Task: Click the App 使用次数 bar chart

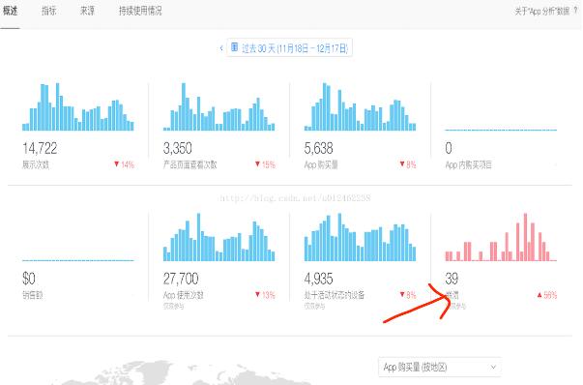Action: pos(219,237)
